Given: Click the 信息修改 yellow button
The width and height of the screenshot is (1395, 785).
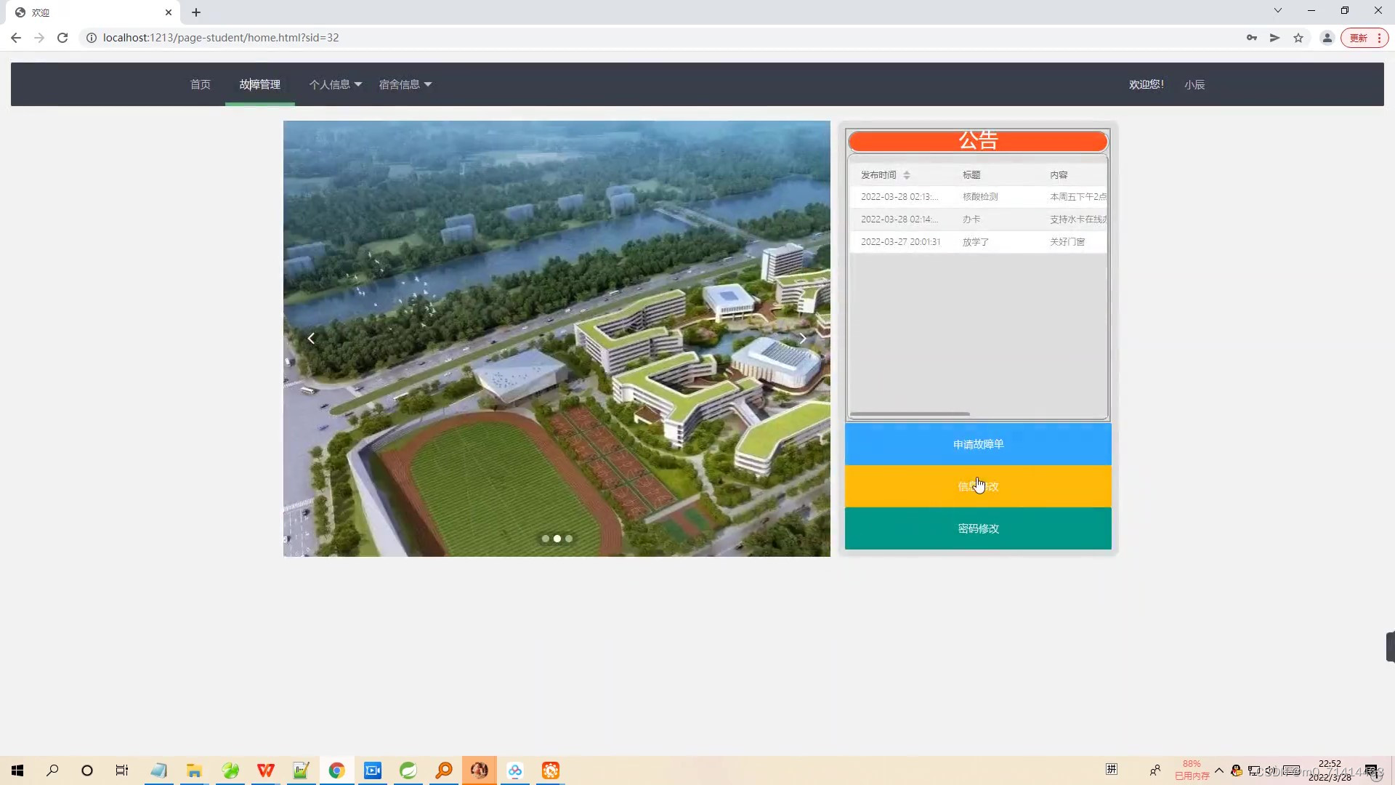Looking at the screenshot, I should 977,486.
